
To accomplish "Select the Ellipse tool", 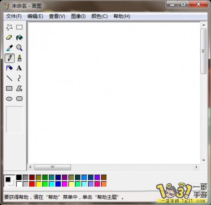I will 9,99.
